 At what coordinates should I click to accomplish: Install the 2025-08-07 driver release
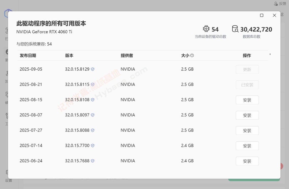point(247,115)
